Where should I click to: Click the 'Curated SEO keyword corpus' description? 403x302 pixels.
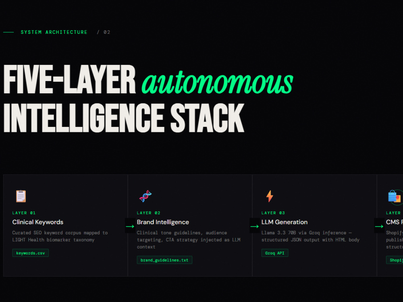click(x=60, y=236)
